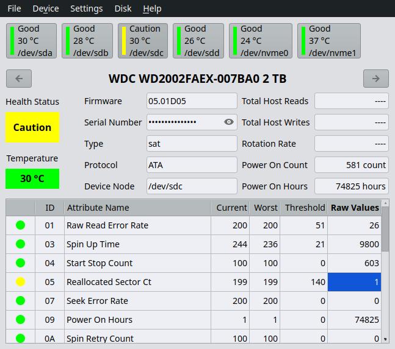Click the green 30 °C temperature box
The image size is (395, 349).
(x=32, y=178)
